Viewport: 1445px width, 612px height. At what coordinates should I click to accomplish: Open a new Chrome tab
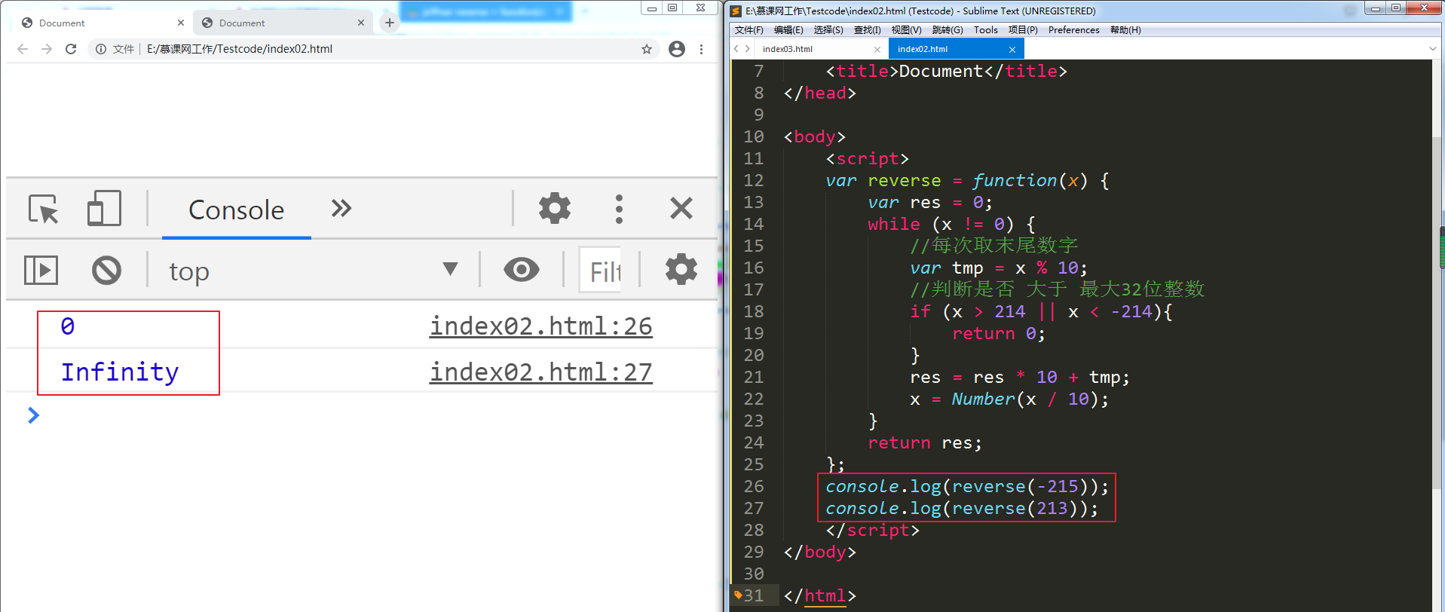(389, 23)
